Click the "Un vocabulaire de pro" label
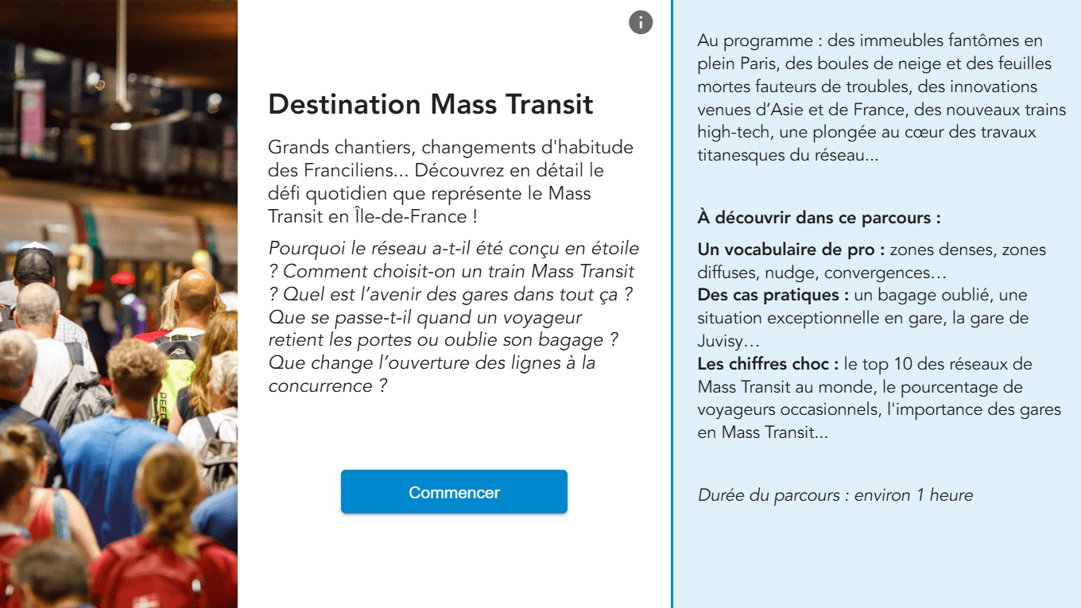Screen dimensions: 1081x608 (791, 250)
